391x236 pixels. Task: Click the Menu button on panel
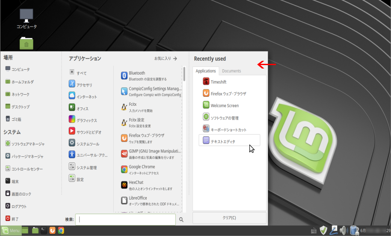[10, 230]
